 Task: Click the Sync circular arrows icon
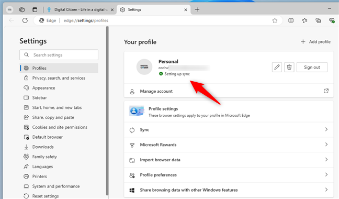132,130
